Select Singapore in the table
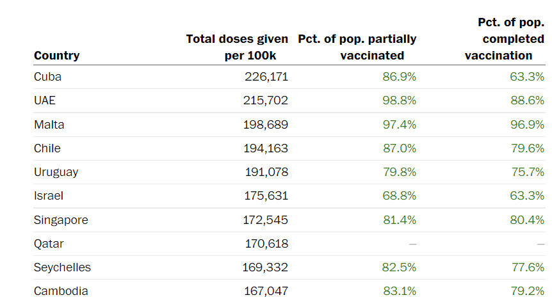Image resolution: width=552 pixels, height=302 pixels. 61,220
